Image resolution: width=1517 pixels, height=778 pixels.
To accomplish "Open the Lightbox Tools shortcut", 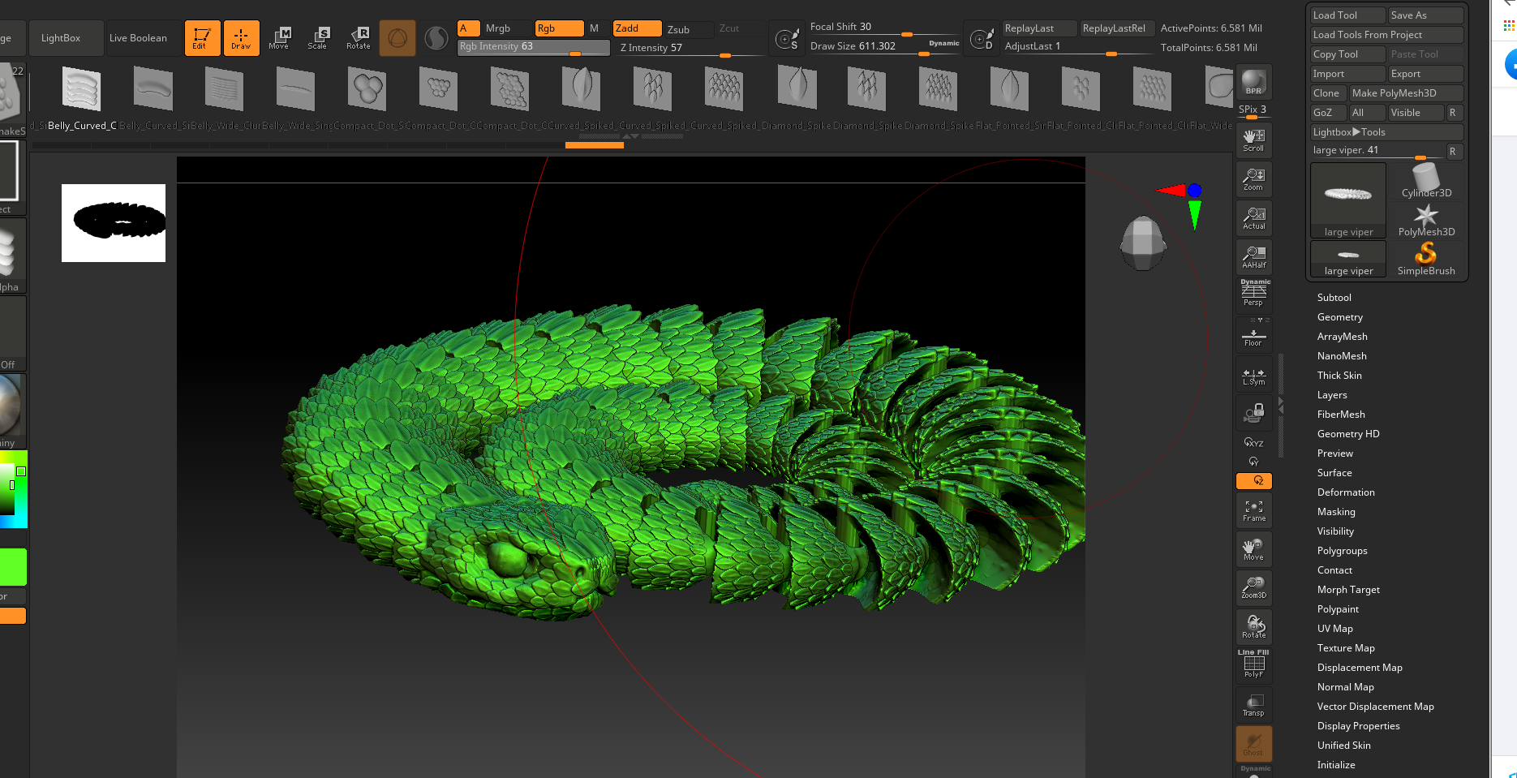I will [1386, 132].
